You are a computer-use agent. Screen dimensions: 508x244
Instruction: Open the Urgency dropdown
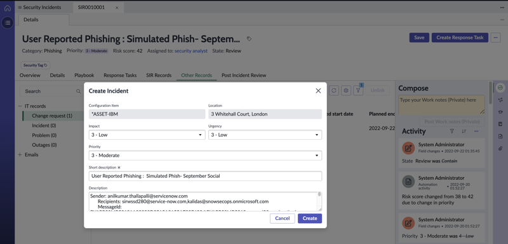265,135
